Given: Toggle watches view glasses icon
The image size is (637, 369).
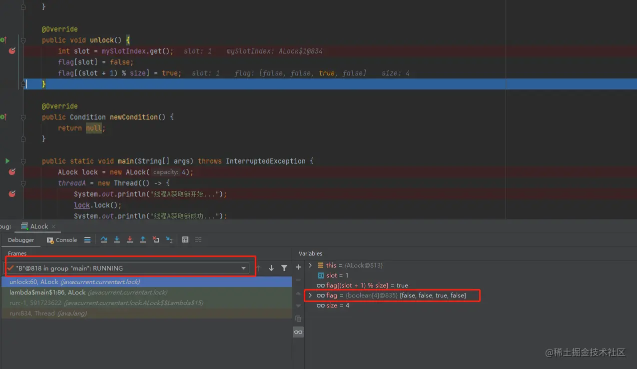Looking at the screenshot, I should [298, 332].
